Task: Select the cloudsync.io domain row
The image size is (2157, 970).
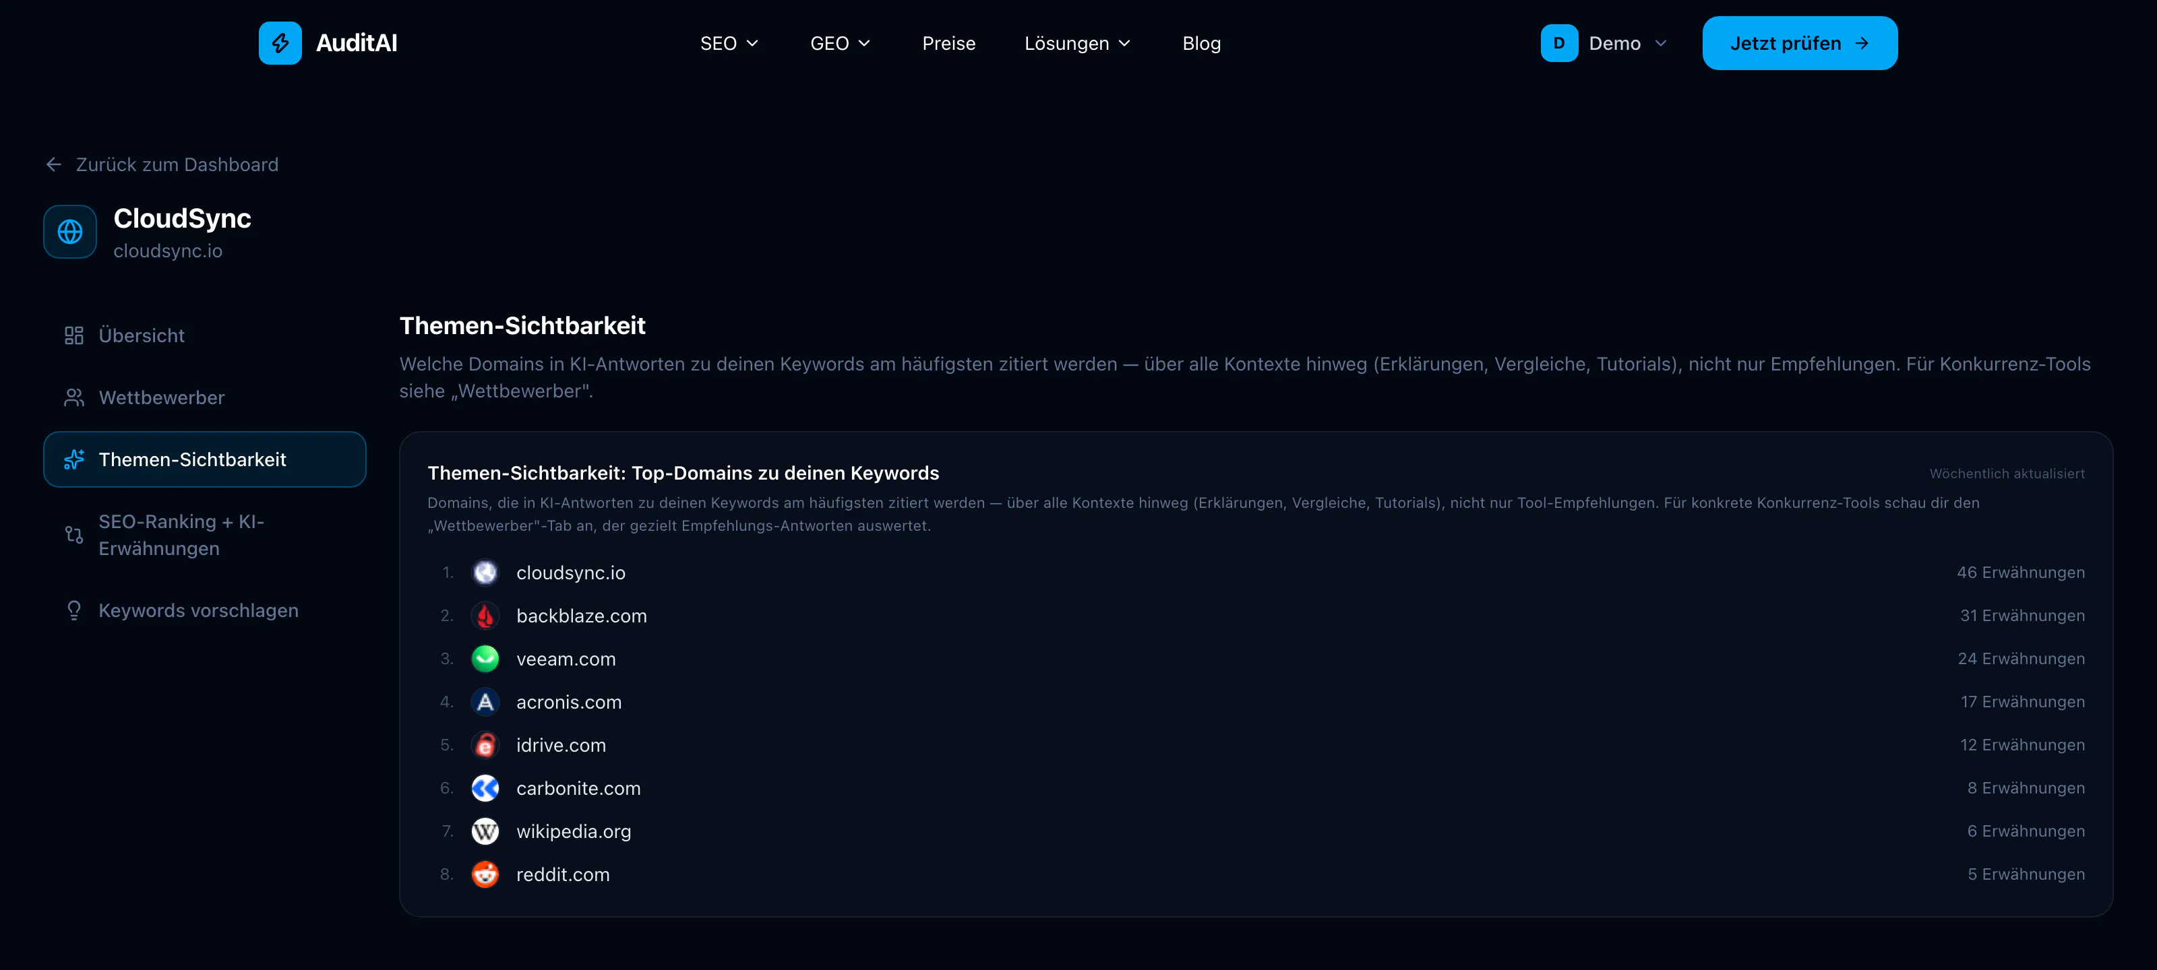Action: 1256,572
